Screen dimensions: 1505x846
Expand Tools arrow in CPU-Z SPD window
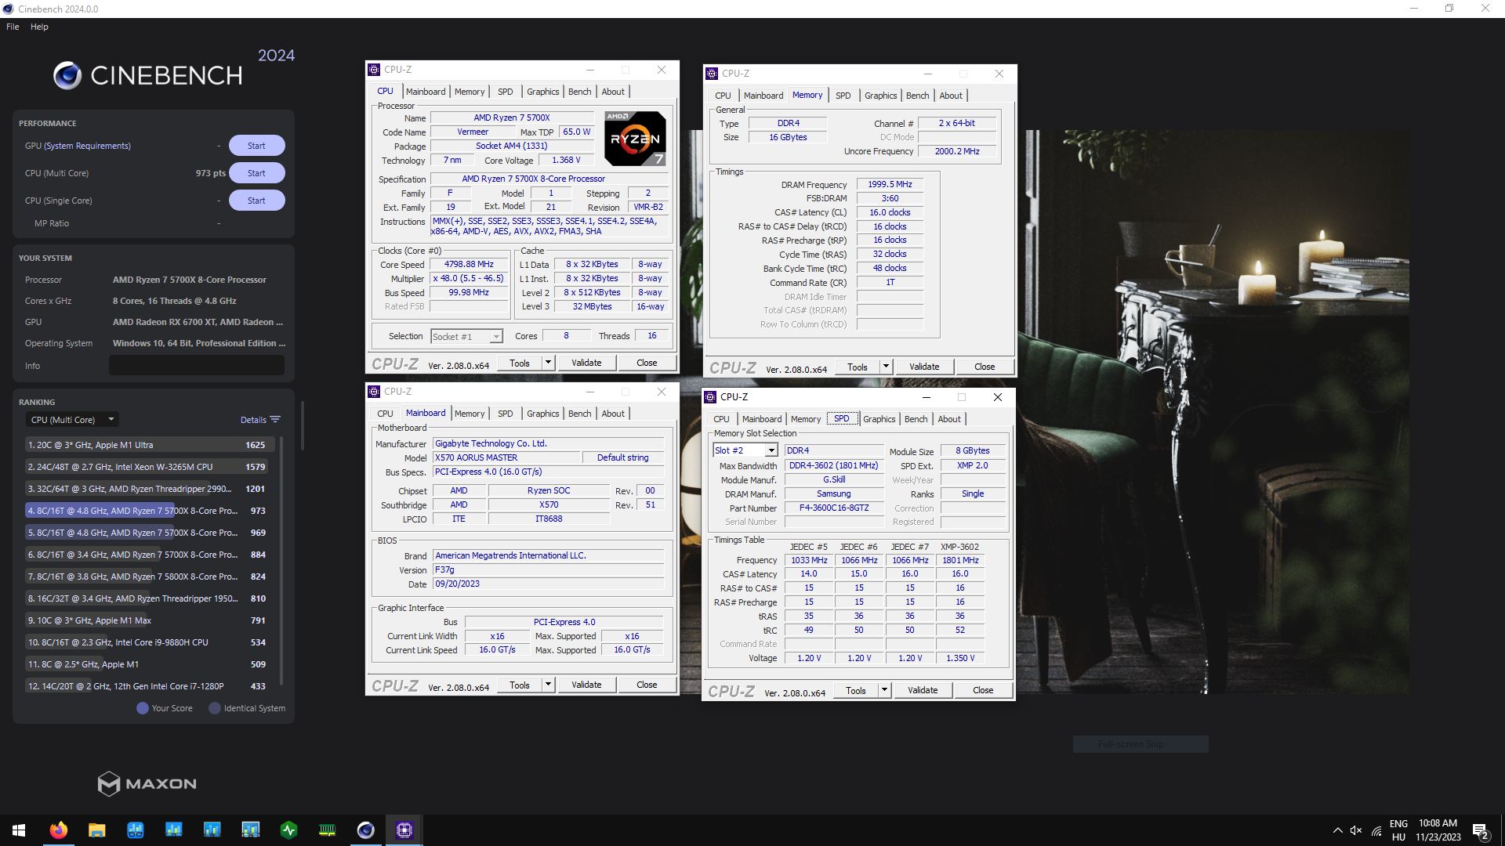884,690
